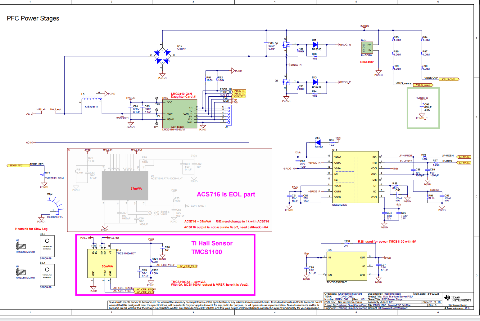Open the http://www.ti.com link

457,305
